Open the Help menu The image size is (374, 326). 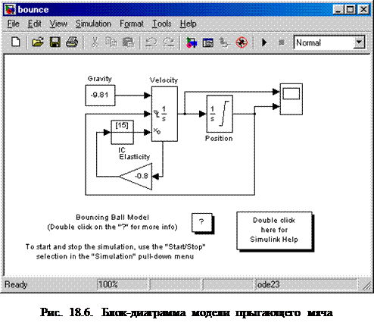click(x=188, y=24)
